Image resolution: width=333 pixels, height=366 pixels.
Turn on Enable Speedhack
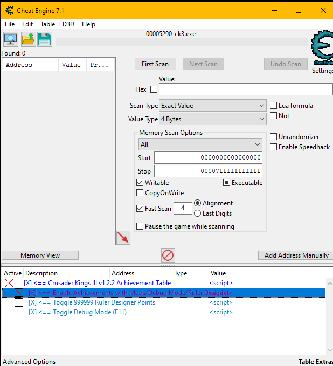(x=273, y=147)
